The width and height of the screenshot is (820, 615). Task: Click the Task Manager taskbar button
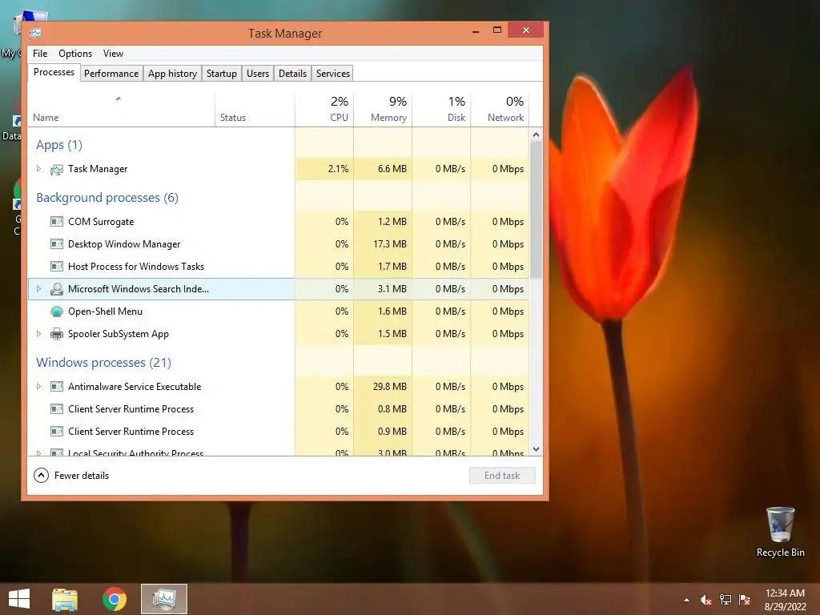[x=164, y=599]
